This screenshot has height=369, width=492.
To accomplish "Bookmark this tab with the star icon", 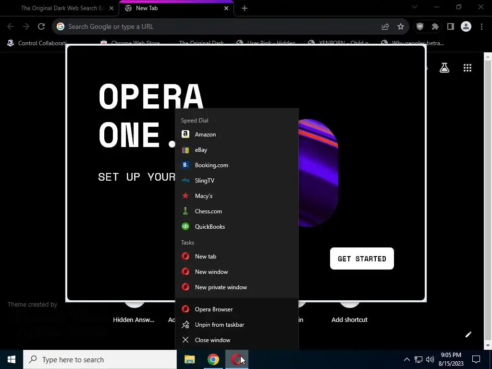I will [x=401, y=27].
